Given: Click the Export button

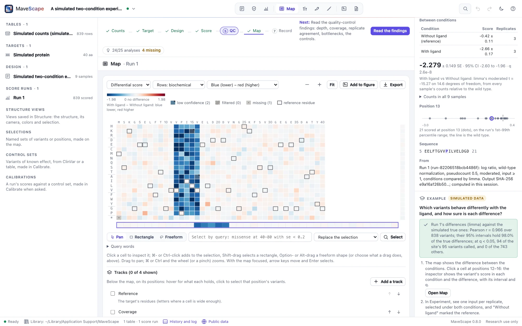Looking at the screenshot, I should (x=393, y=84).
